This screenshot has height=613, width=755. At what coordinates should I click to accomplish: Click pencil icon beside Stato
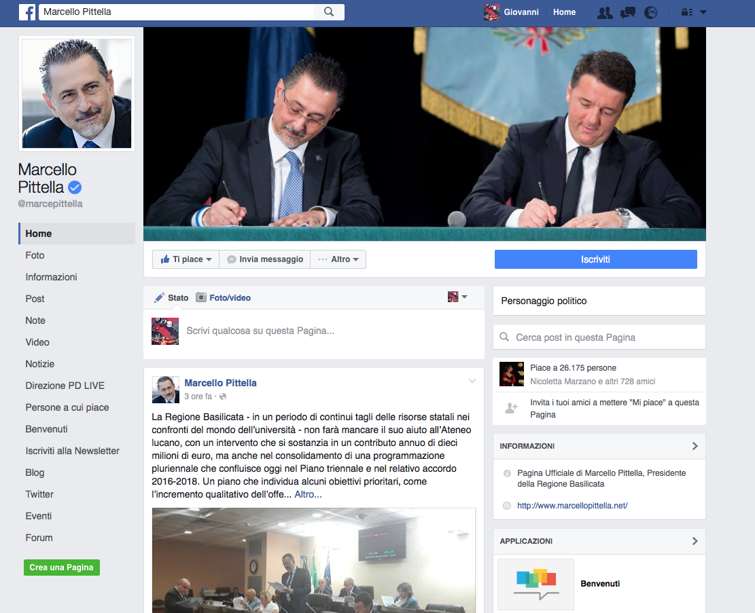click(x=159, y=298)
